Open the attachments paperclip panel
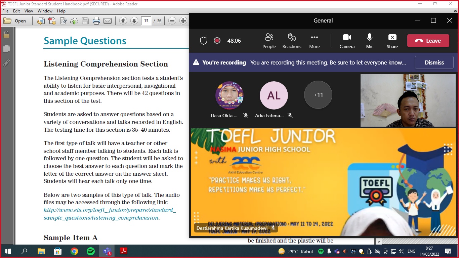The height and width of the screenshot is (258, 459). (6, 63)
